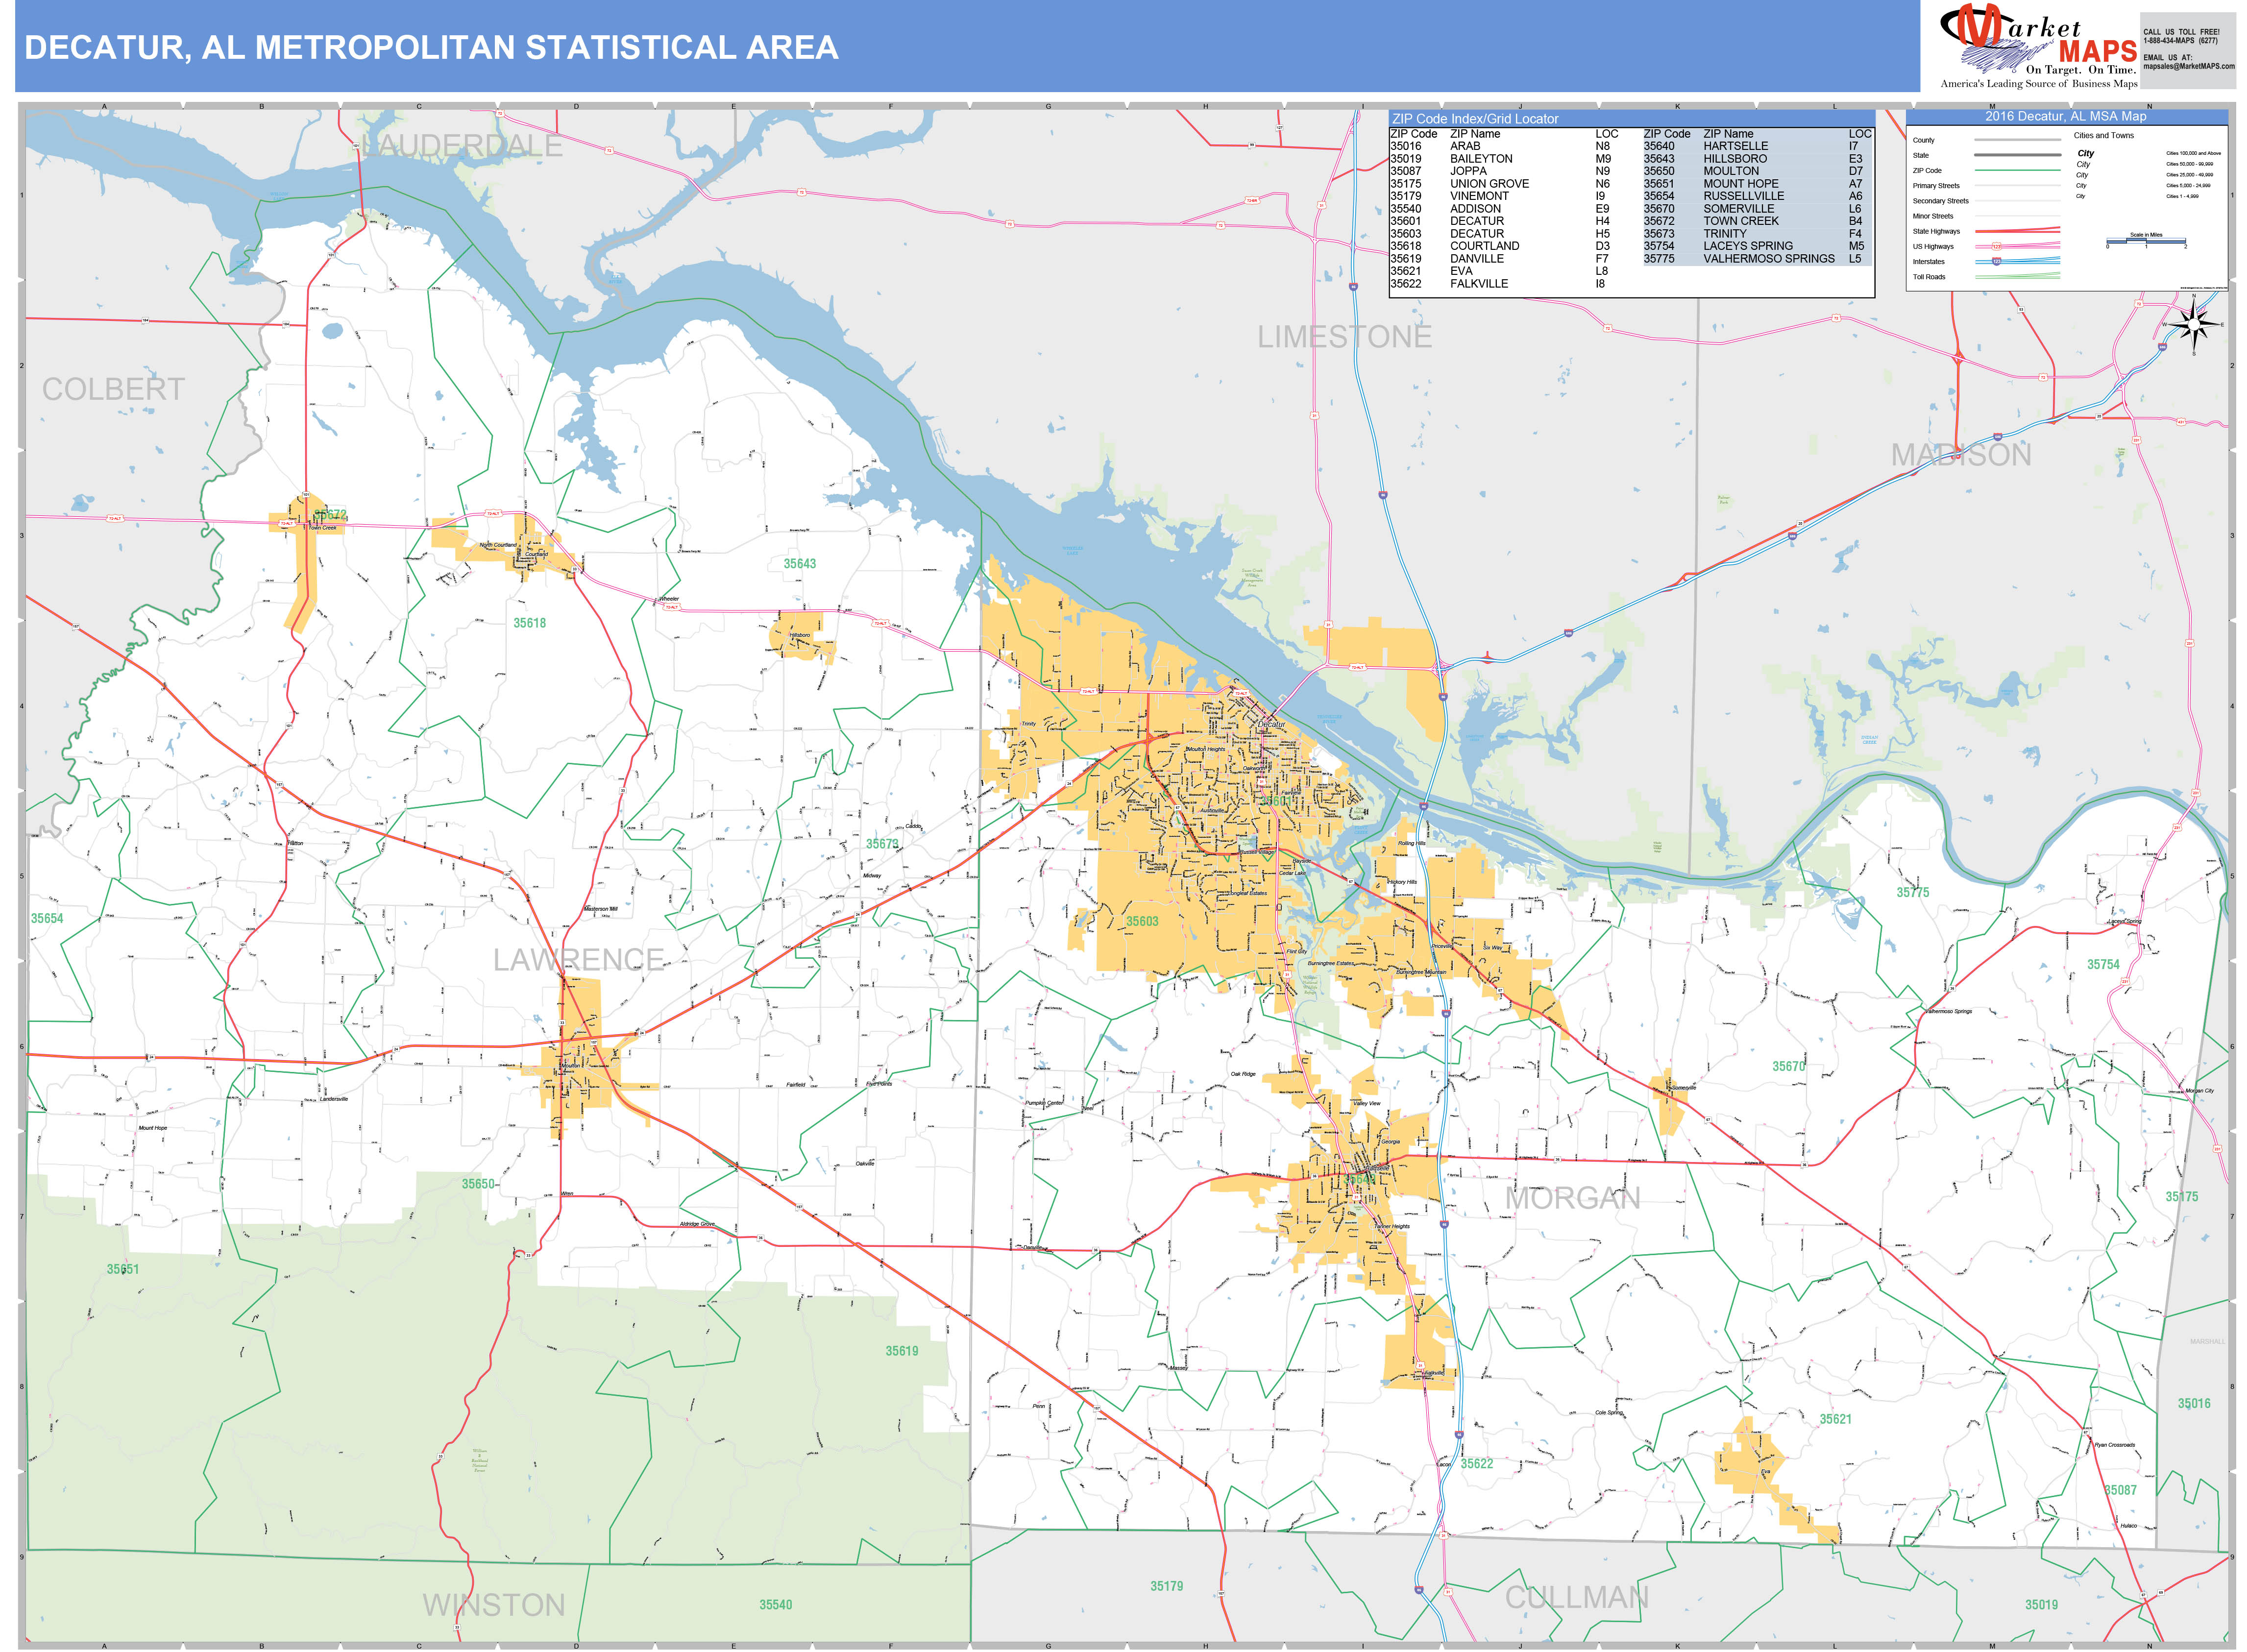Viewport: 2247px width, 1652px height.
Task: Click the Cities and Towns legend heading
Action: click(x=2103, y=136)
